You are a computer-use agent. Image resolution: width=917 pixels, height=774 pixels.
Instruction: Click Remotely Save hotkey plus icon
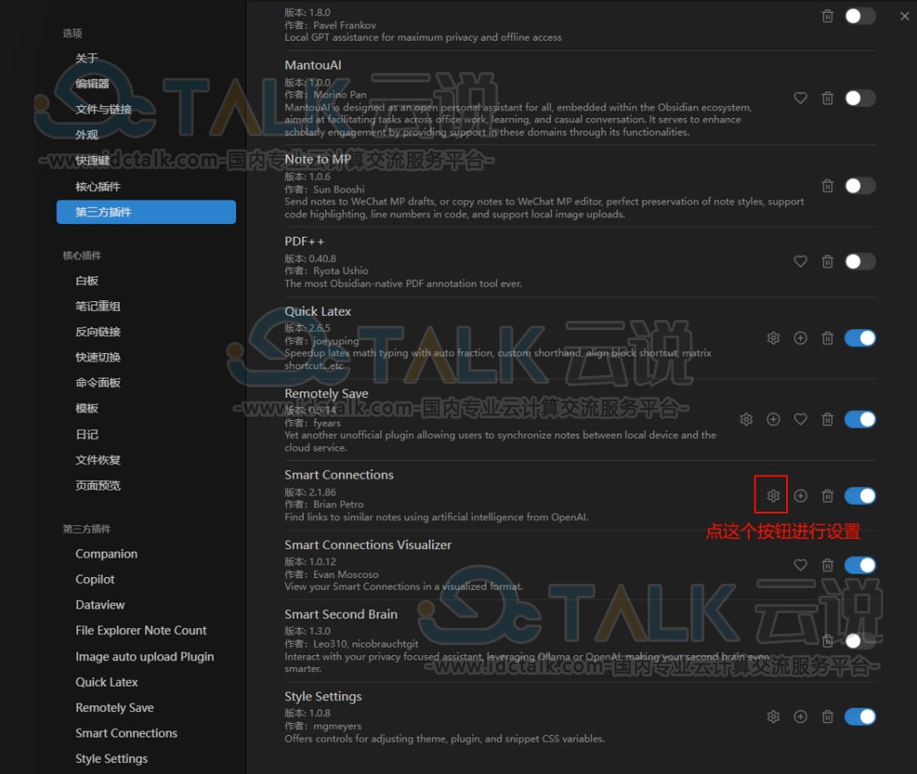click(x=774, y=419)
